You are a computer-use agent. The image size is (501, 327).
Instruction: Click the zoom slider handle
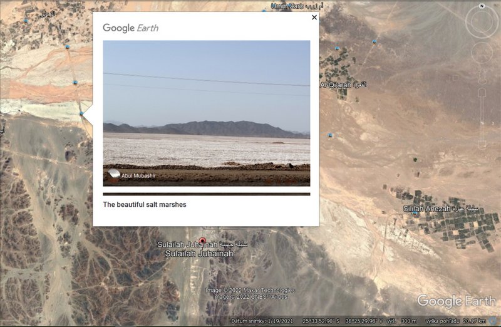pos(482,122)
